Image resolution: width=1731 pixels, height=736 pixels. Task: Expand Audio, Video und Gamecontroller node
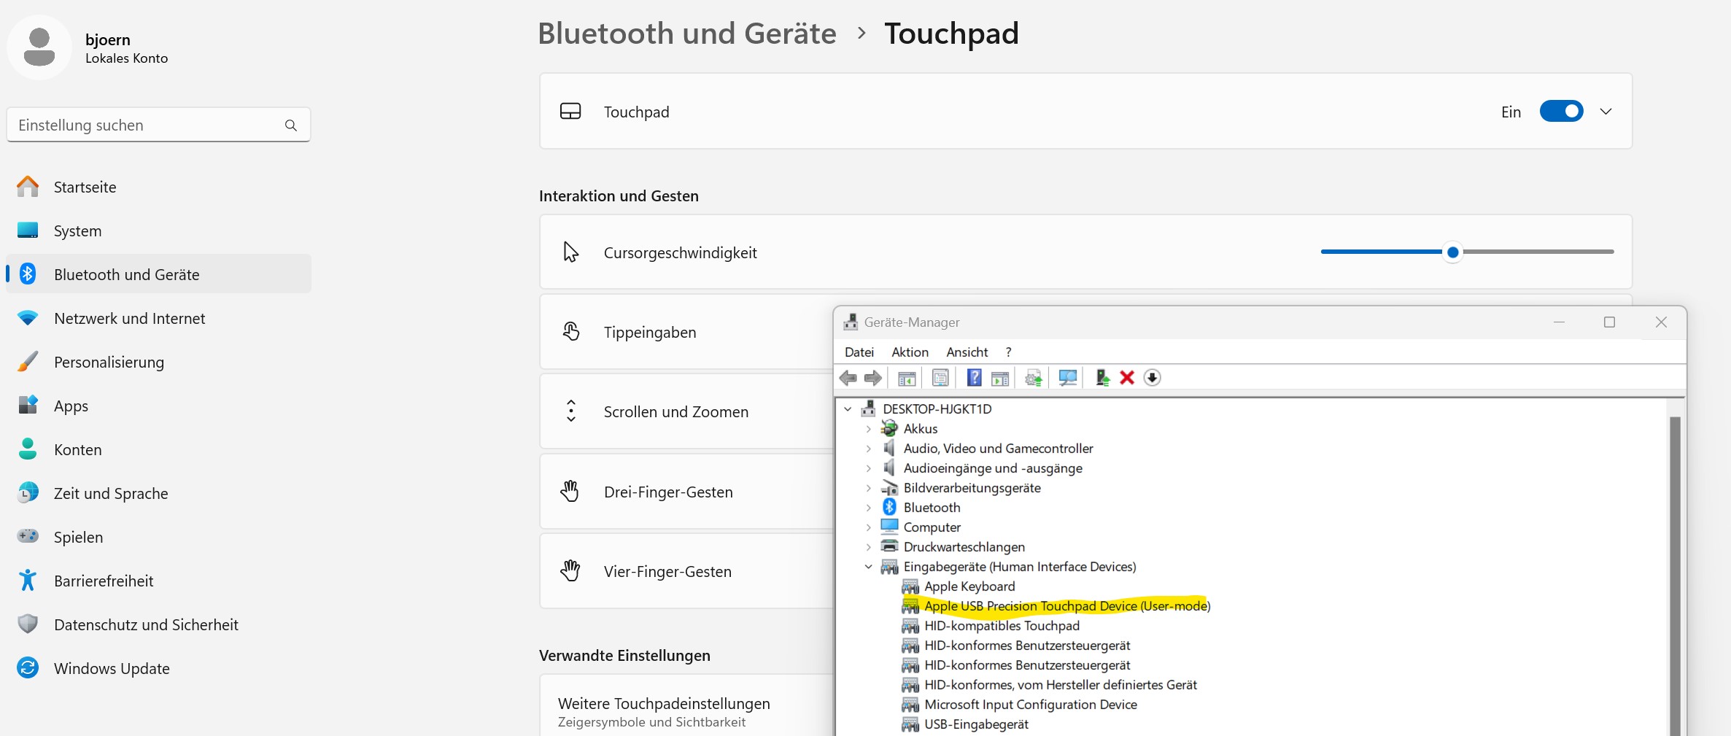click(868, 449)
